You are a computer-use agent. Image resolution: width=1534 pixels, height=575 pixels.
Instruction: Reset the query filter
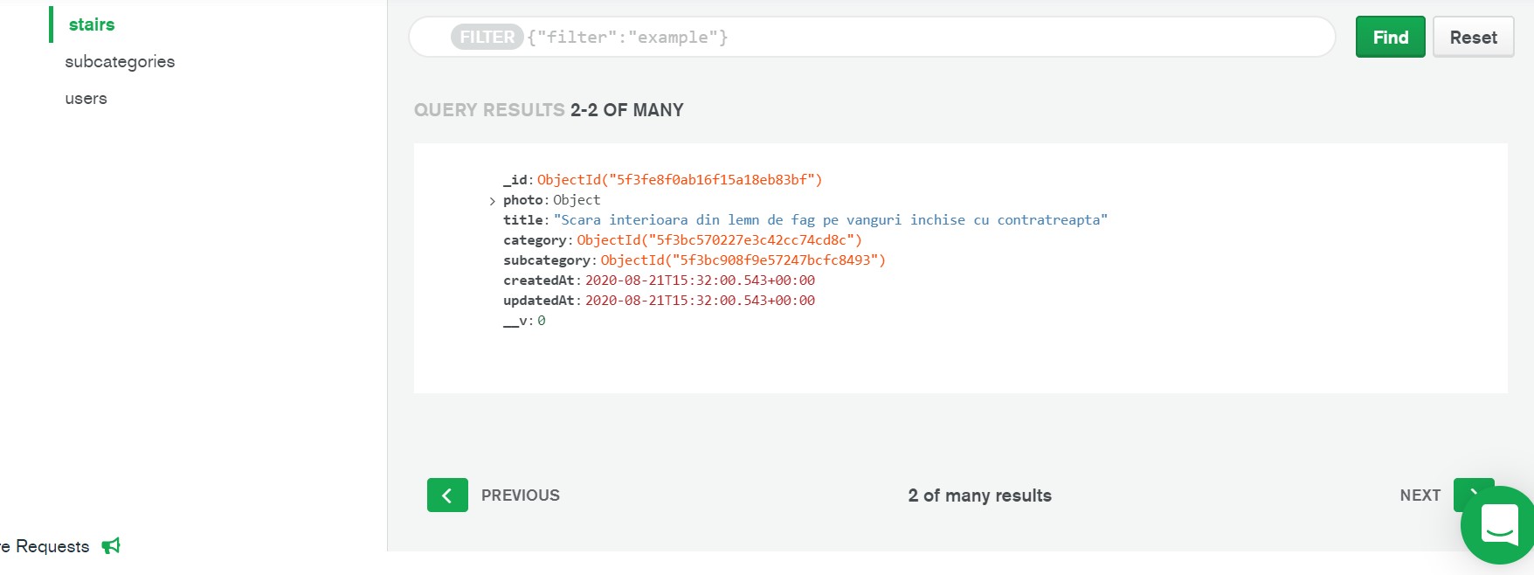click(x=1473, y=38)
